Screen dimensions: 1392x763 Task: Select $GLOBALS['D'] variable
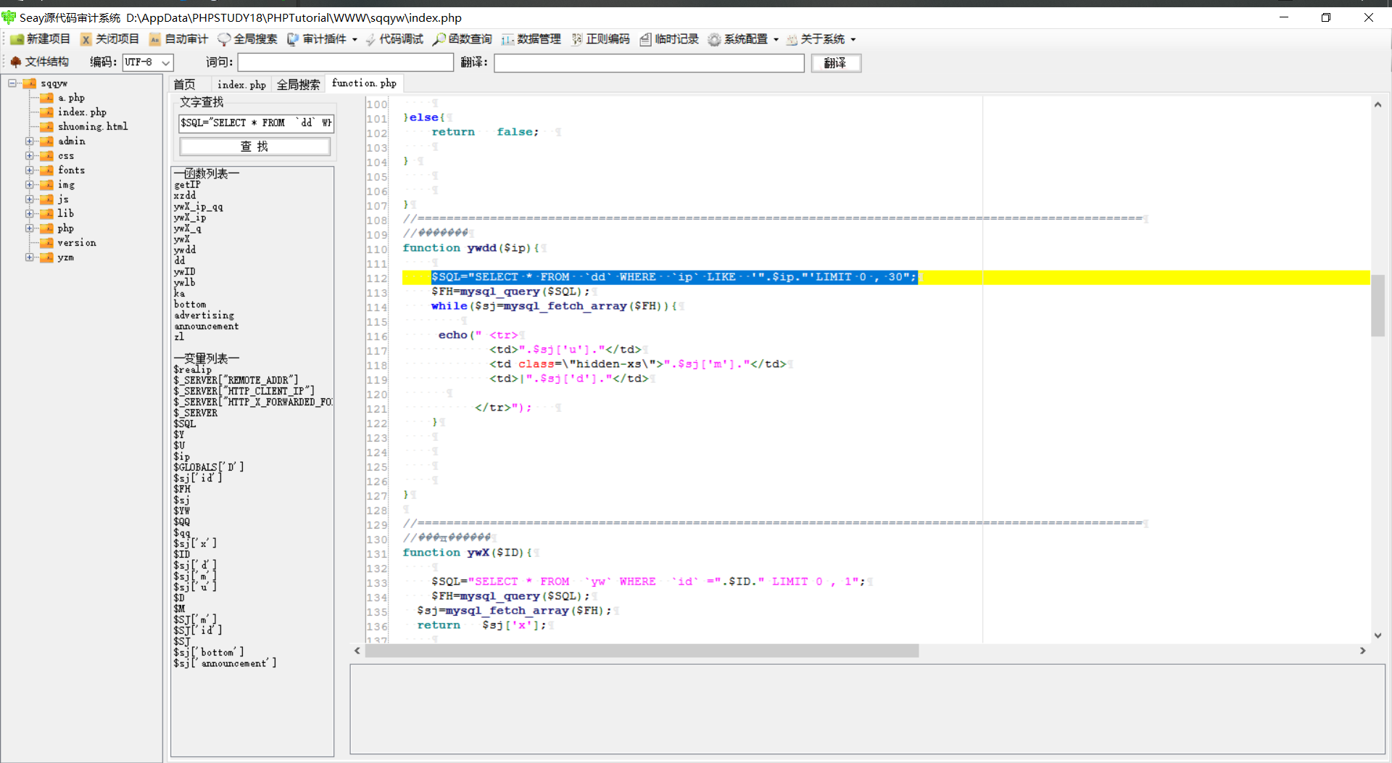209,467
